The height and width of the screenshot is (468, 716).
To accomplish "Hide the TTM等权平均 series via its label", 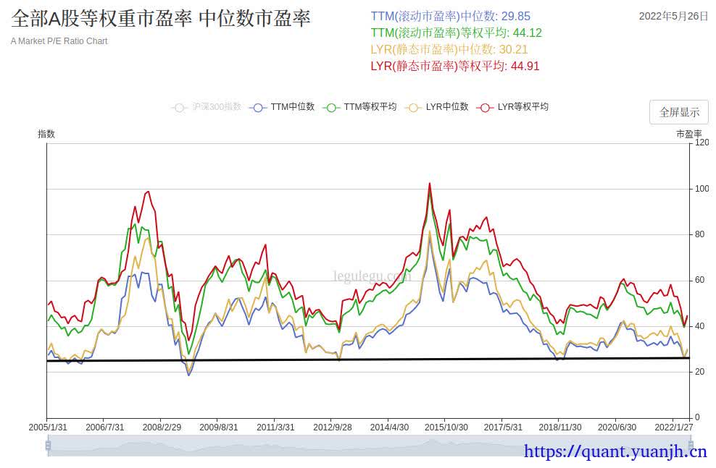I will tap(370, 107).
